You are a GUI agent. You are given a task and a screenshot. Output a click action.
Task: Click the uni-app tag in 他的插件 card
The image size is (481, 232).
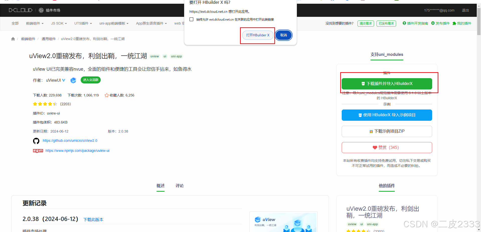pos(372,224)
